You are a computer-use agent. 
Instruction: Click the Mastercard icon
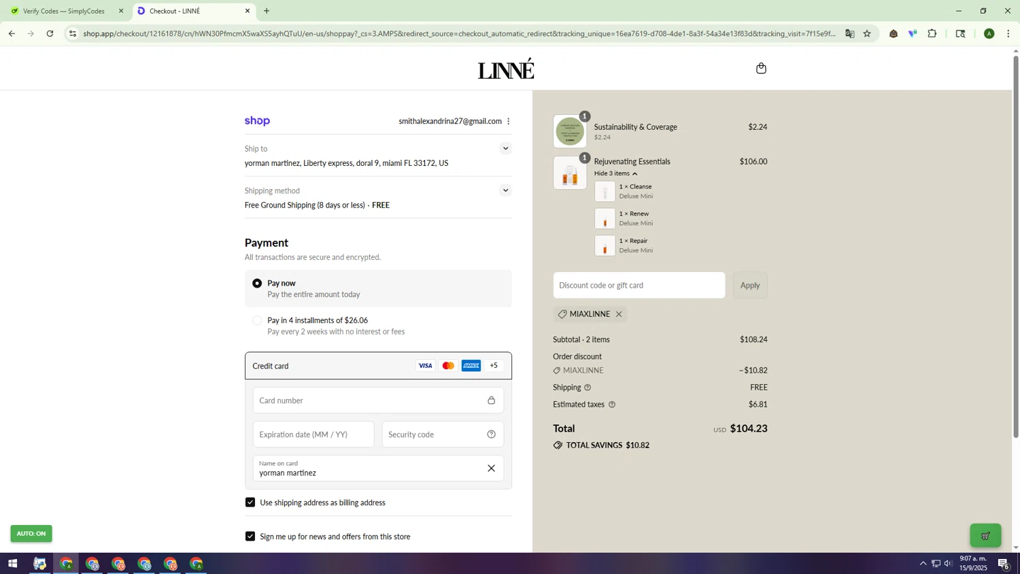pyautogui.click(x=448, y=366)
